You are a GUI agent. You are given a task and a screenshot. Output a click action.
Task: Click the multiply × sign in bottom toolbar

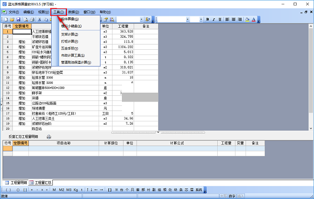click(x=42, y=190)
